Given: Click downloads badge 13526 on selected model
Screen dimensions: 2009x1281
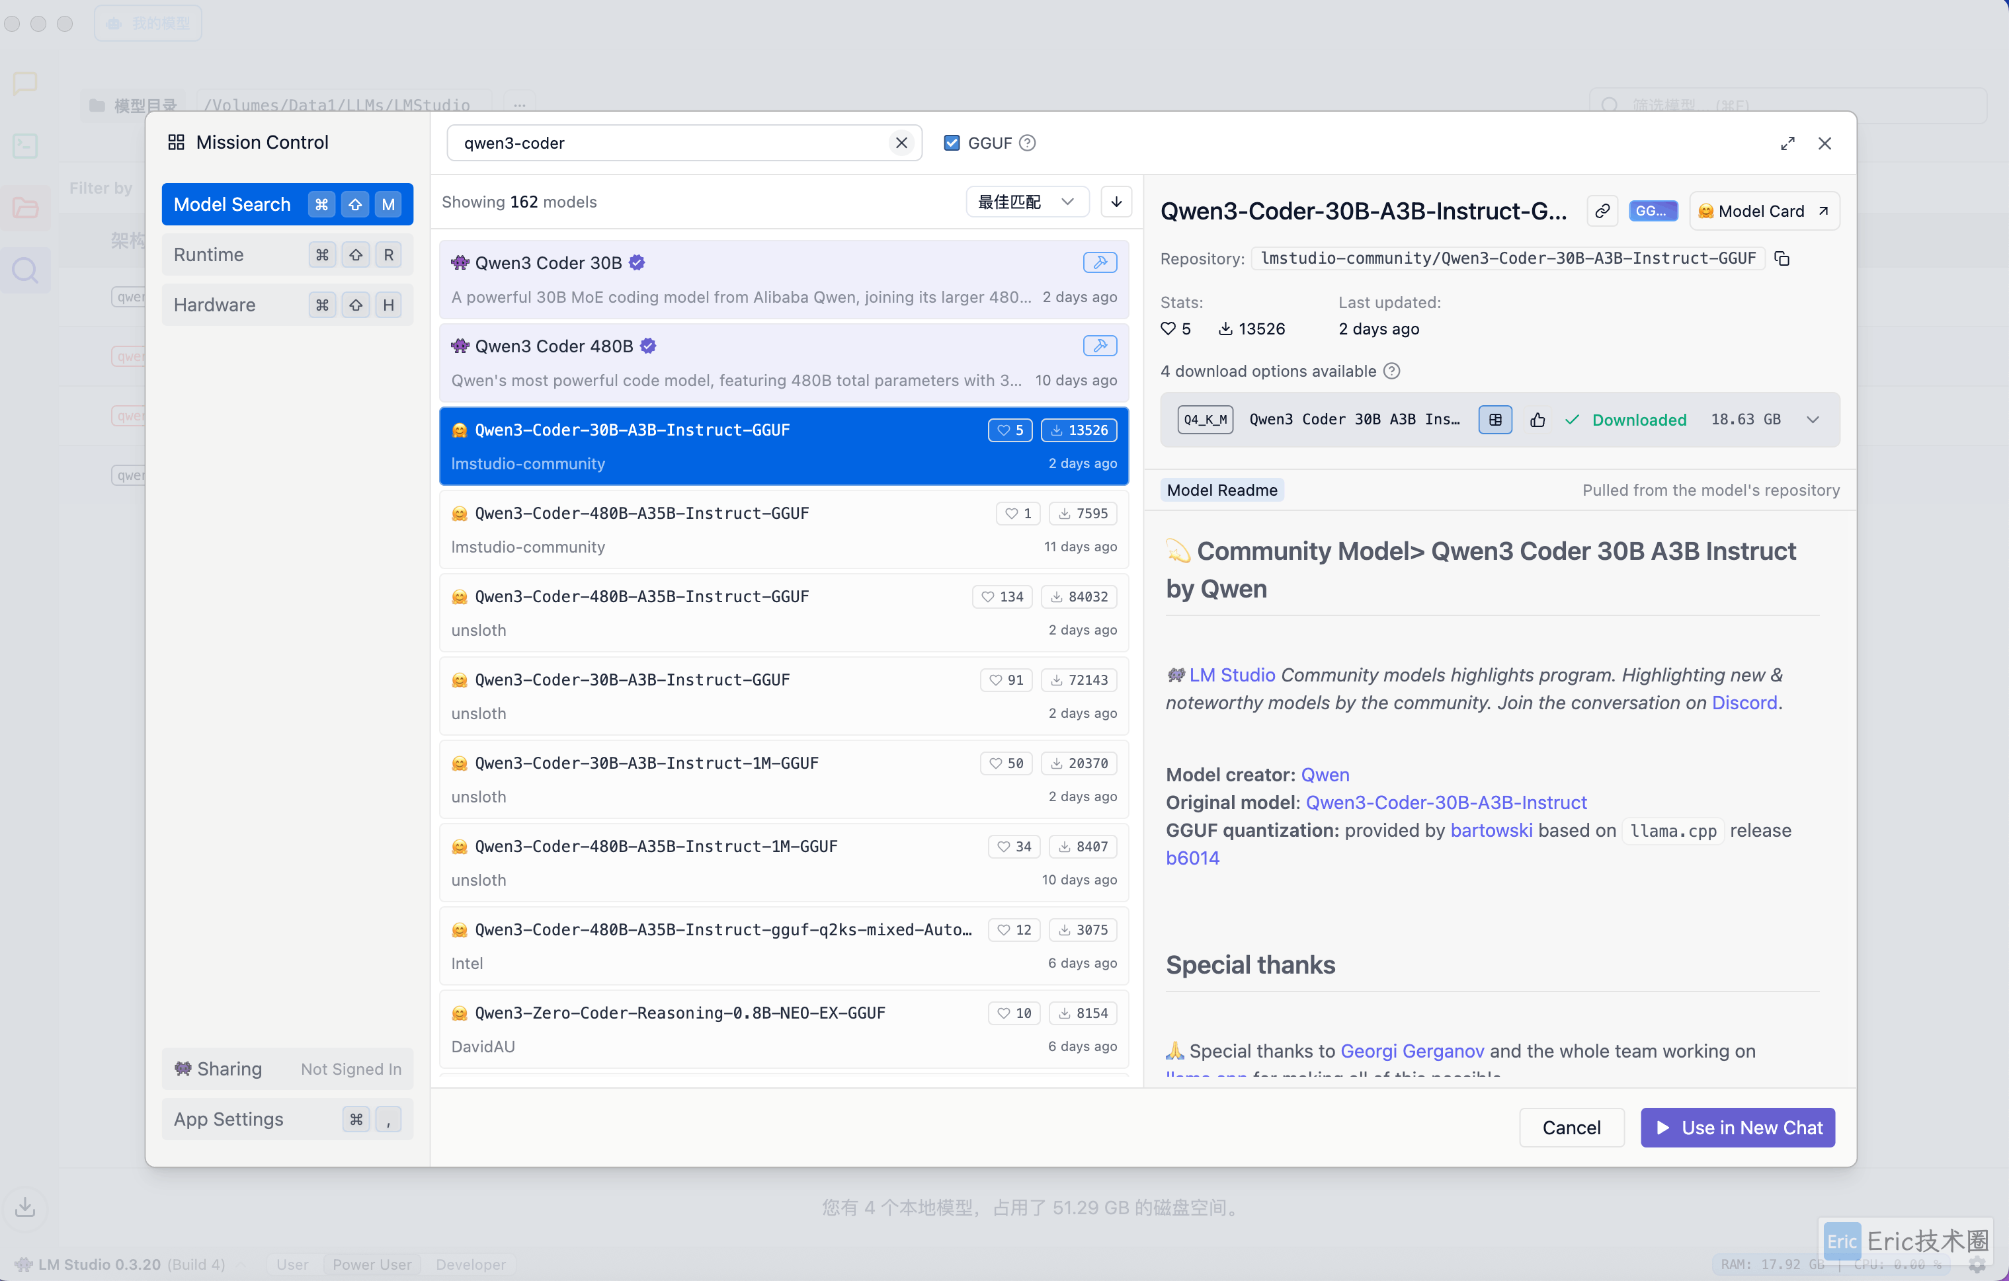Looking at the screenshot, I should click(x=1079, y=430).
